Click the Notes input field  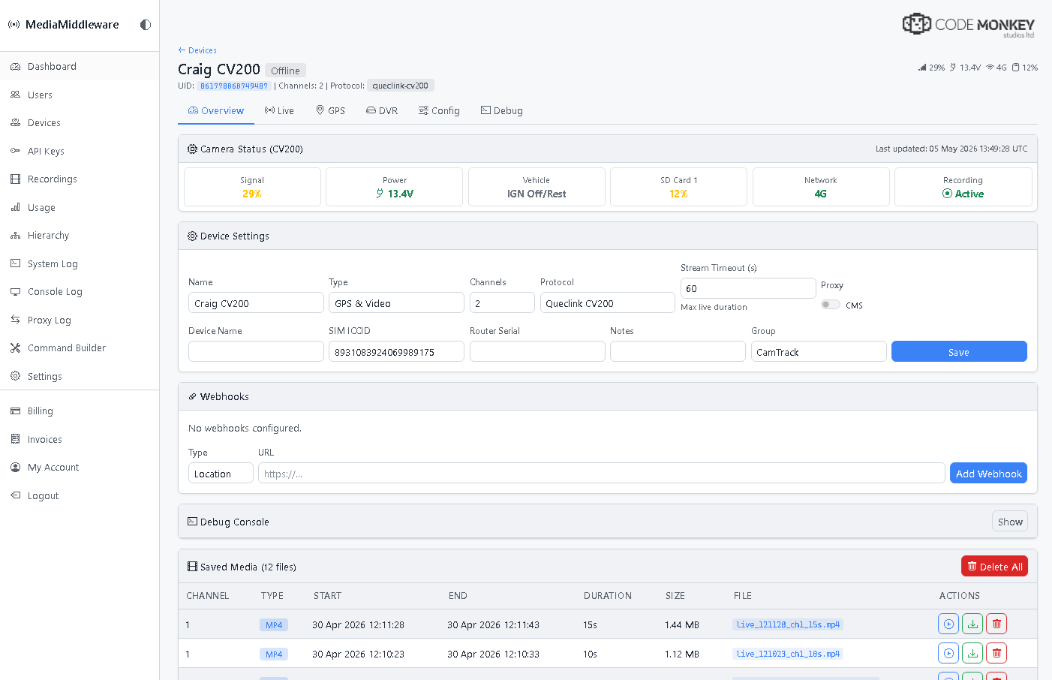pos(678,351)
